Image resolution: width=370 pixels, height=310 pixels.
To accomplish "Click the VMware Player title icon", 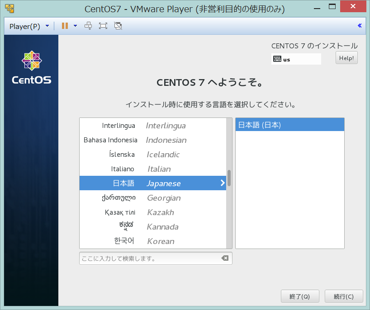I will click(9, 9).
